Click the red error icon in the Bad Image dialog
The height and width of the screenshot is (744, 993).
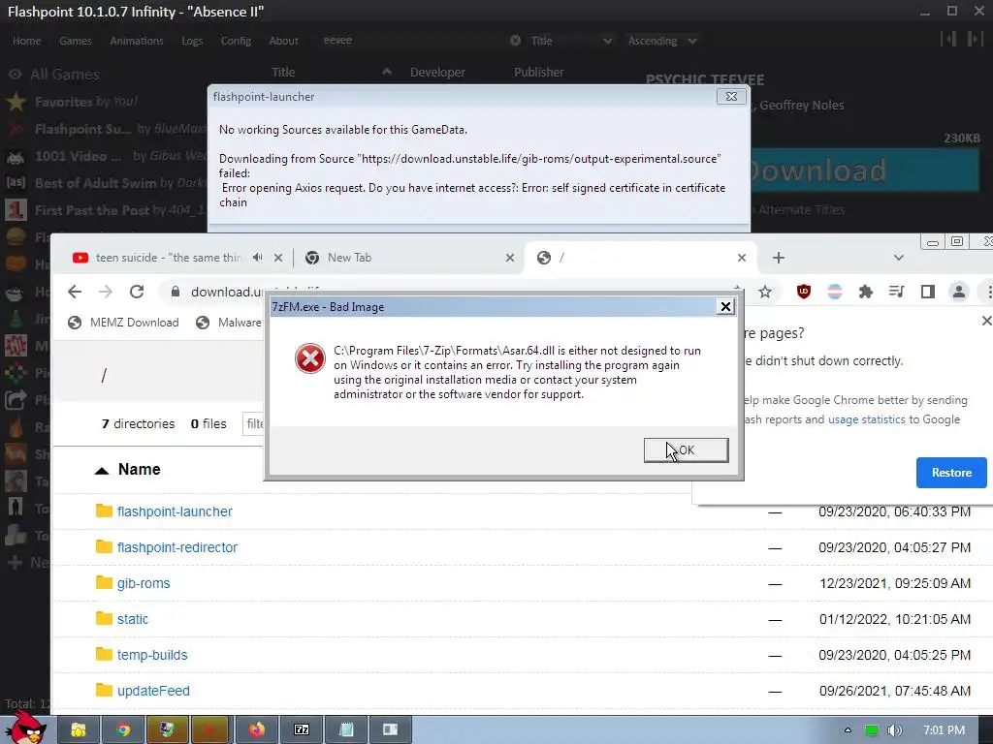coord(309,358)
